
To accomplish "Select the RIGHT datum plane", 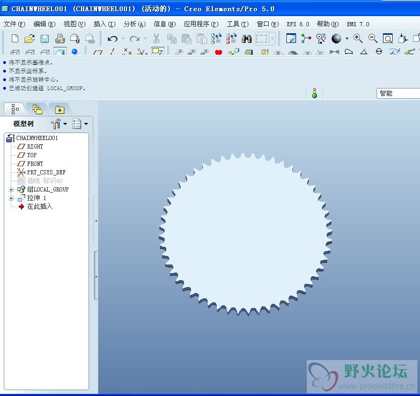I will (35, 146).
